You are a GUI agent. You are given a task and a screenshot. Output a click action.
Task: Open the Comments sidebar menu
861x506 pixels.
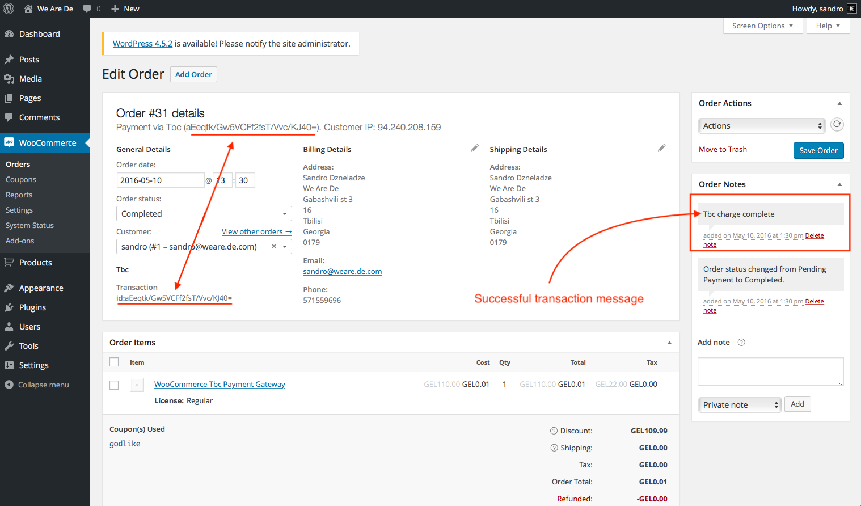(x=39, y=117)
